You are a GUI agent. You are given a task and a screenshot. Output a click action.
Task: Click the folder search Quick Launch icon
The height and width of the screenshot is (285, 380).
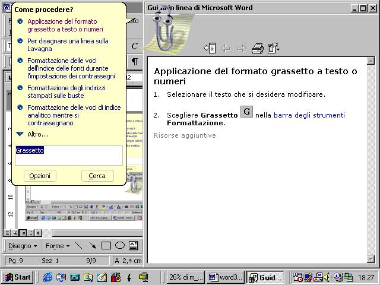tap(88, 277)
